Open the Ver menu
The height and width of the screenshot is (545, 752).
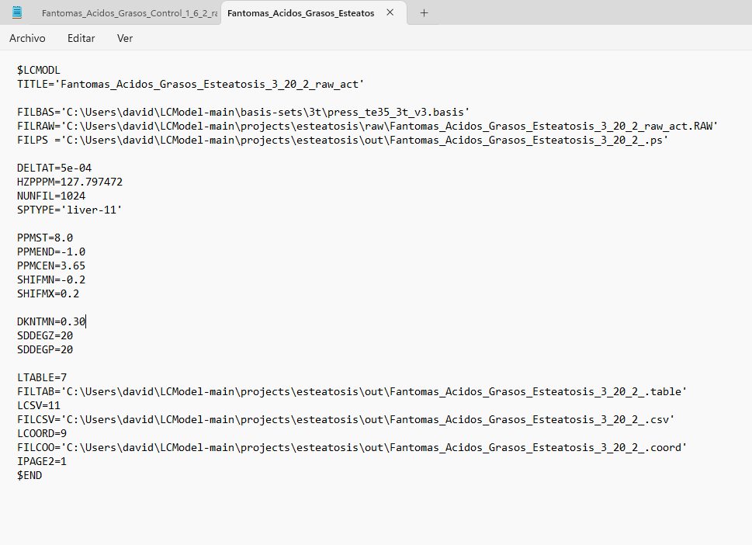click(125, 38)
